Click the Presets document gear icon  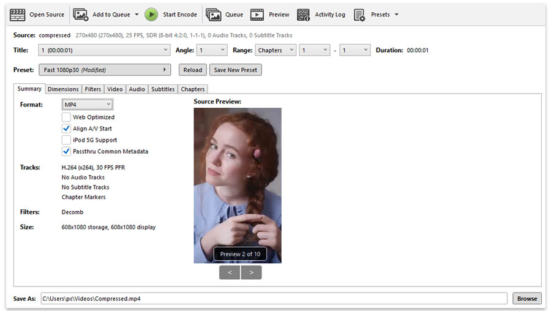(359, 15)
